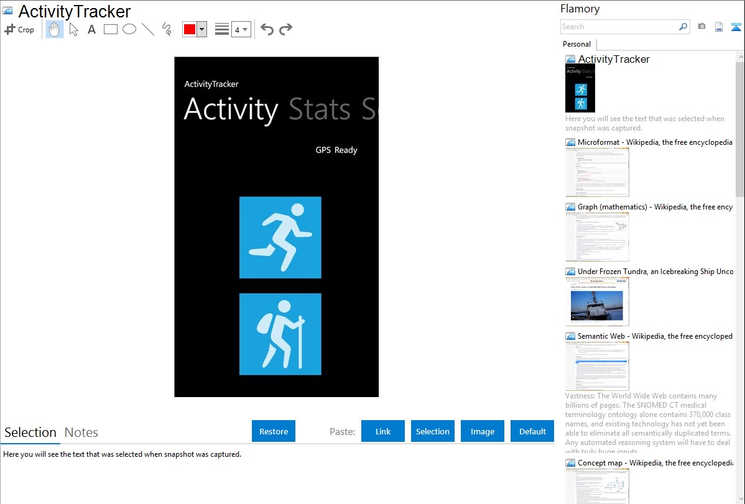The width and height of the screenshot is (745, 504).
Task: Open the Semantic Web snapshot thumbnail
Action: tap(597, 366)
